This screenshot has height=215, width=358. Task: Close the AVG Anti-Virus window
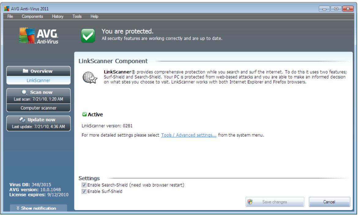click(348, 9)
